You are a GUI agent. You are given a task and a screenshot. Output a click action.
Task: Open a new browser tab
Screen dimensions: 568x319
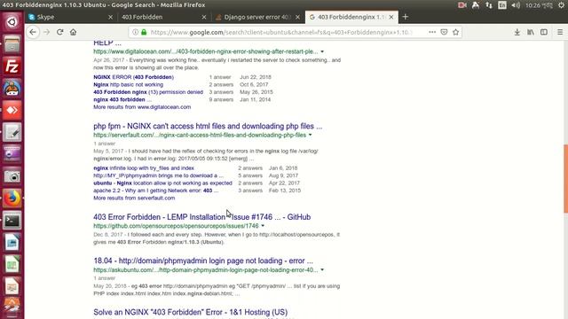tap(405, 17)
